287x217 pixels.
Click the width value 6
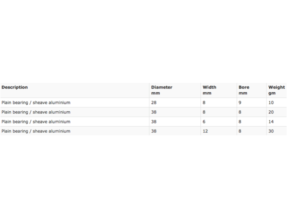pos(204,122)
